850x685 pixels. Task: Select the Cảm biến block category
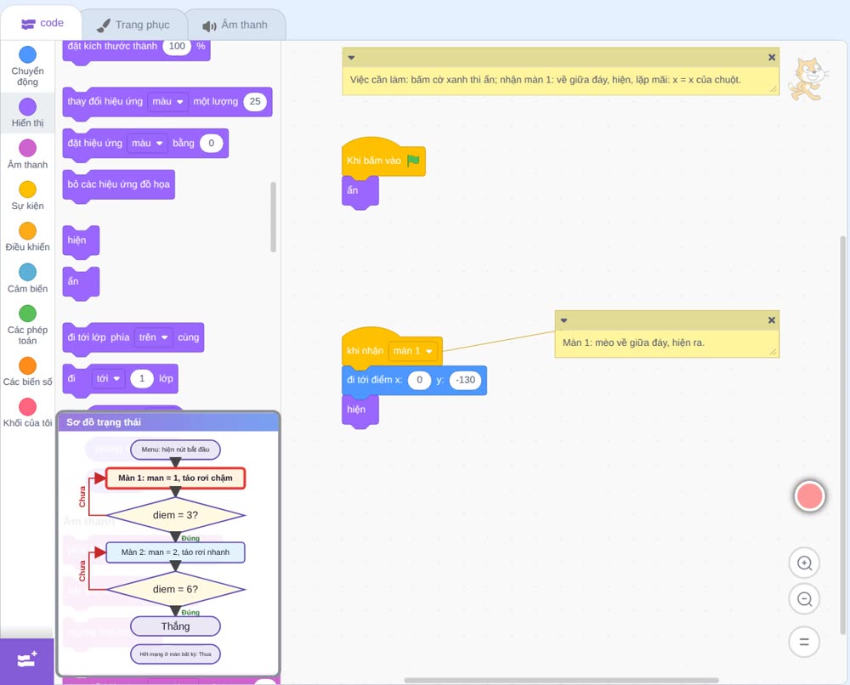click(x=27, y=278)
